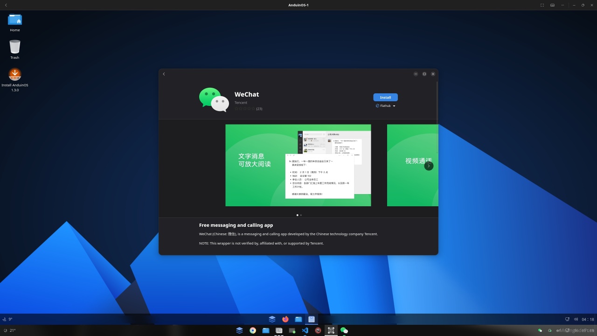Open the Trash on desktop
The height and width of the screenshot is (336, 597).
click(15, 49)
